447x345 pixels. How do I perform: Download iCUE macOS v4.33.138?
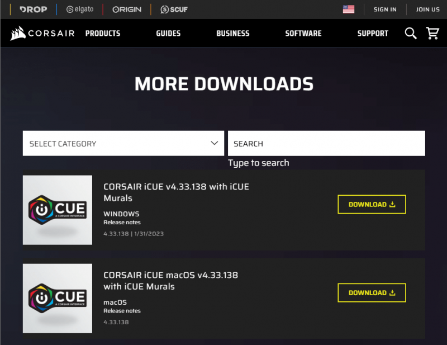pos(372,293)
